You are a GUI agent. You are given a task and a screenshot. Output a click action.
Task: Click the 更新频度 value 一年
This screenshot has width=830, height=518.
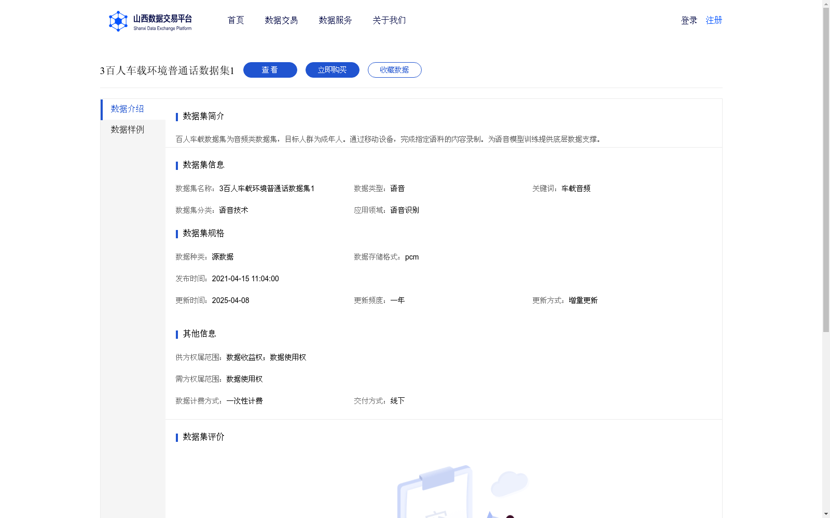(x=397, y=300)
